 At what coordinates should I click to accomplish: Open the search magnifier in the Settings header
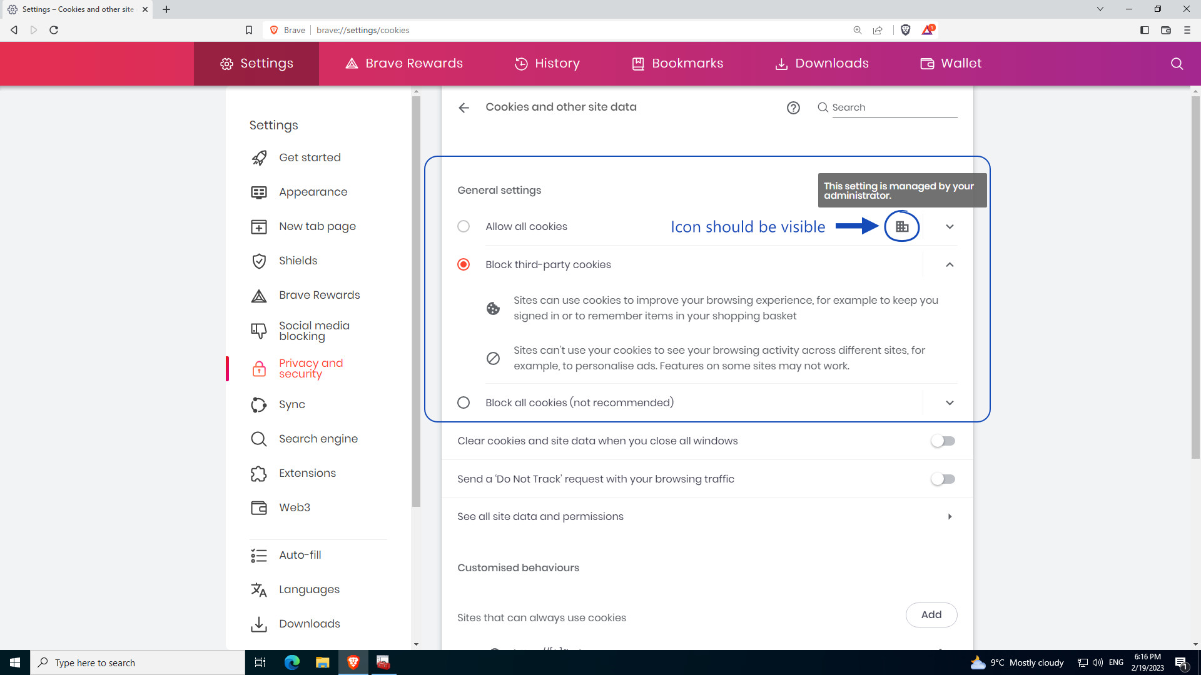point(1177,63)
